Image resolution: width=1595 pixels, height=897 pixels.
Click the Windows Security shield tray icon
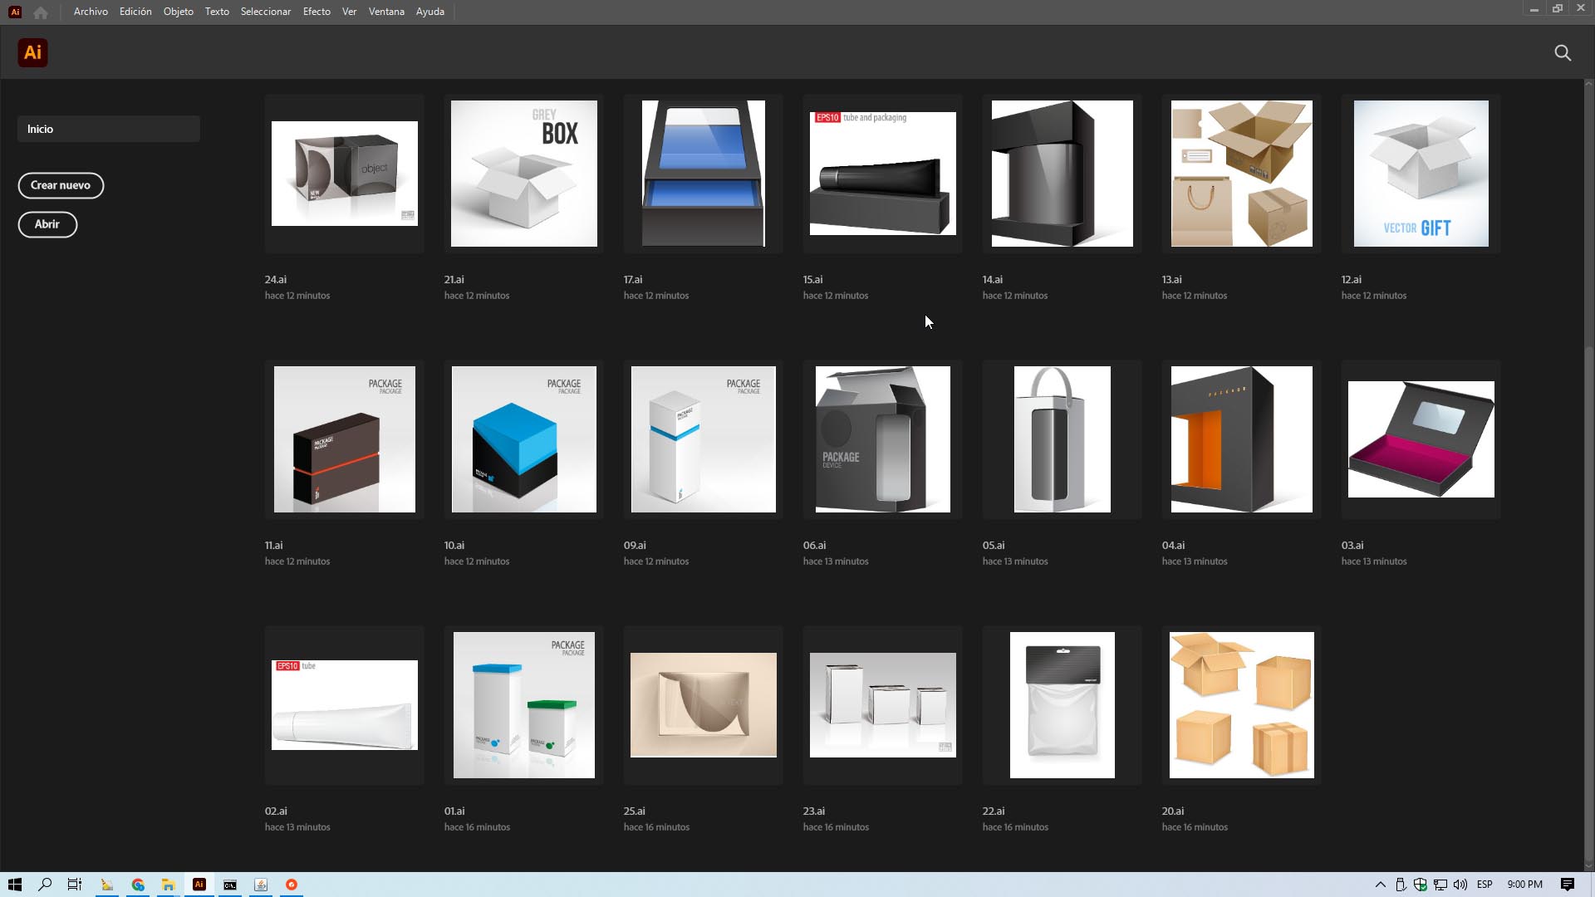1420,885
